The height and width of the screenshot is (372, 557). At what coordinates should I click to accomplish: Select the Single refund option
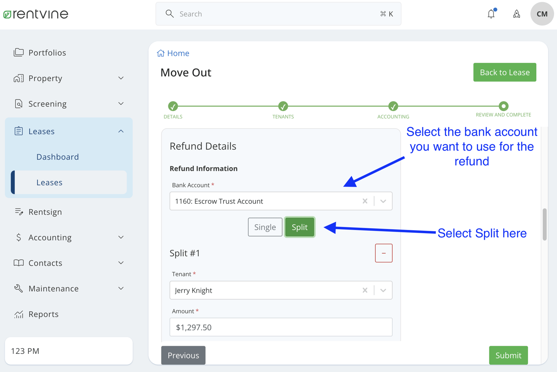(x=265, y=227)
